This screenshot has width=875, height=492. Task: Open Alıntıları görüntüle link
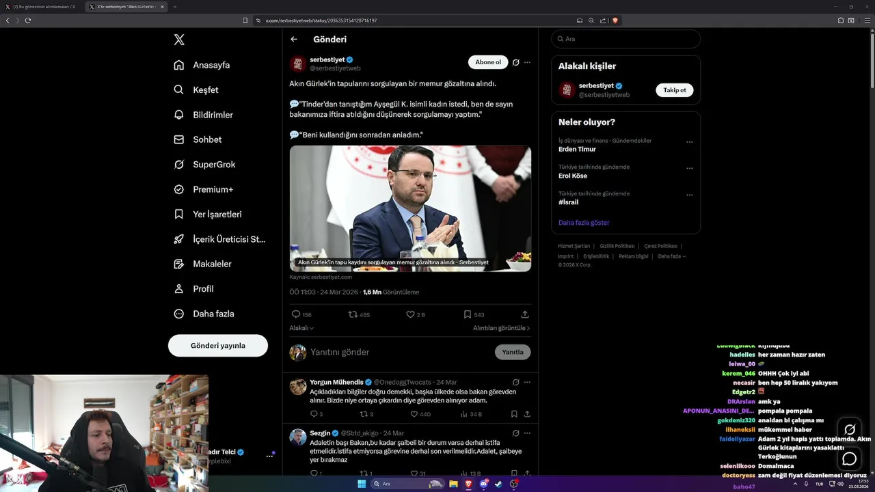502,328
